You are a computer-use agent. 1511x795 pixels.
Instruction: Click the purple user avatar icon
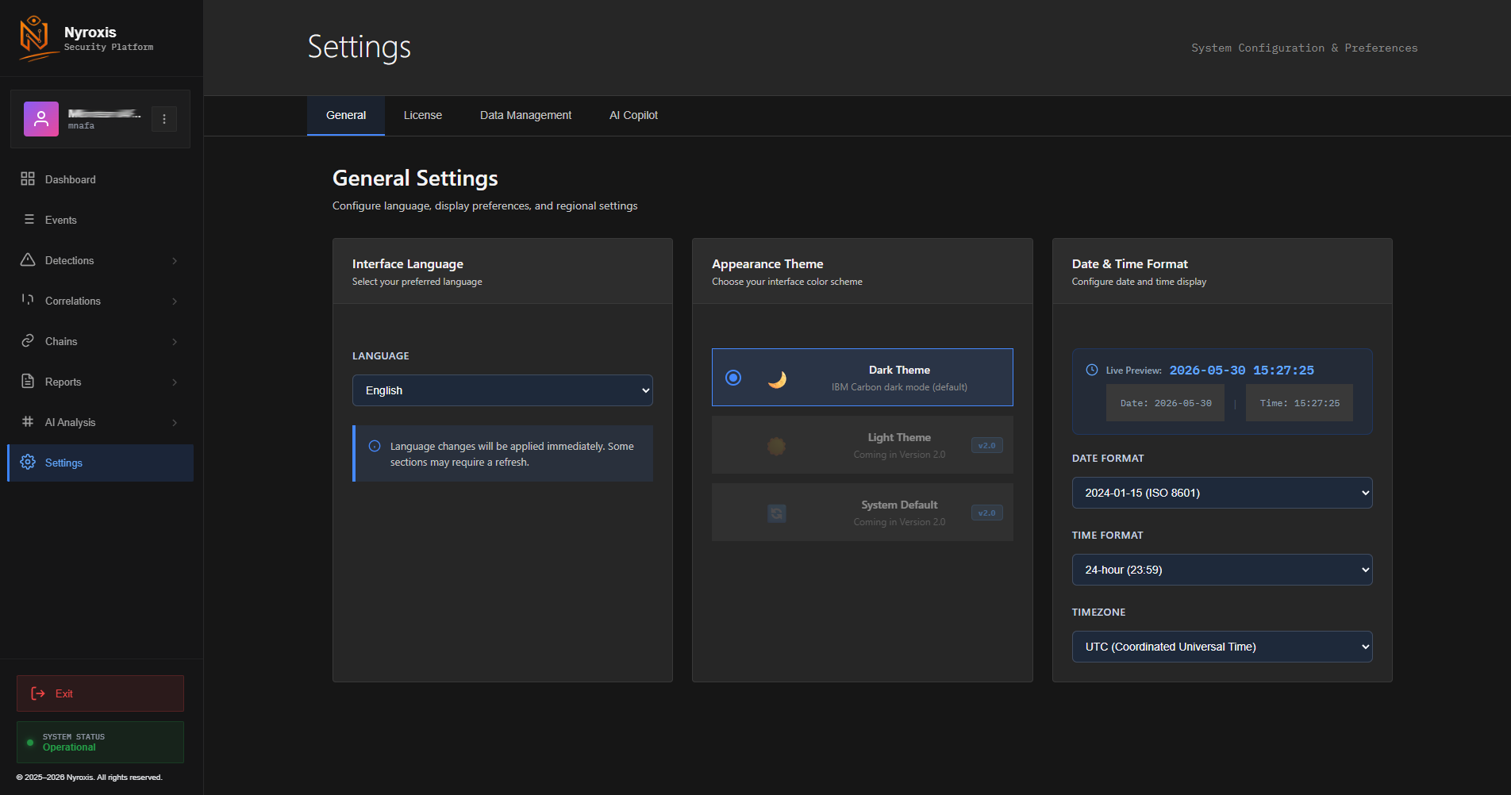41,119
